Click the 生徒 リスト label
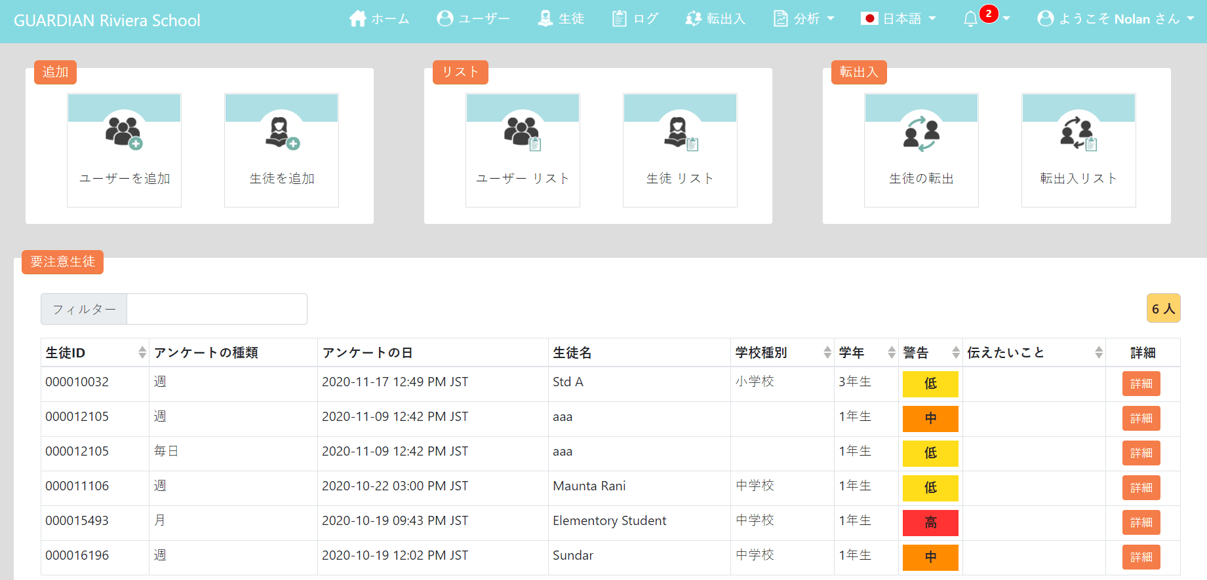This screenshot has height=580, width=1207. [680, 178]
